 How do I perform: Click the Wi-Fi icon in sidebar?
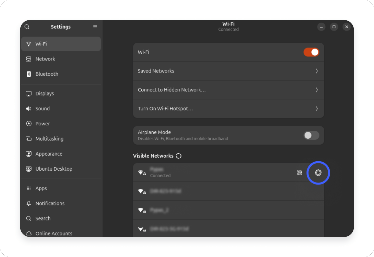tap(29, 44)
